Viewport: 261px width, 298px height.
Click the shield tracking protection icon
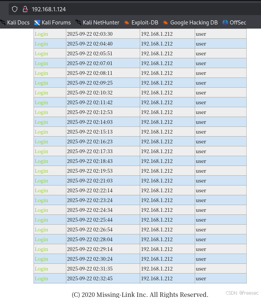click(x=15, y=9)
